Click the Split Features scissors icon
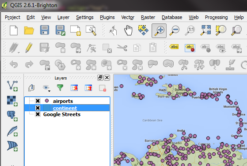The image size is (247, 166). (183, 64)
